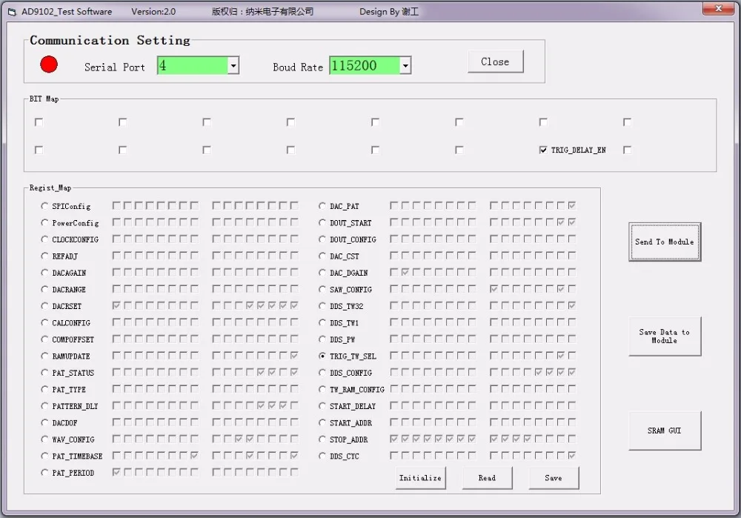The height and width of the screenshot is (518, 741).
Task: Select the PAT_TIMEBASE radio button
Action: [44, 456]
